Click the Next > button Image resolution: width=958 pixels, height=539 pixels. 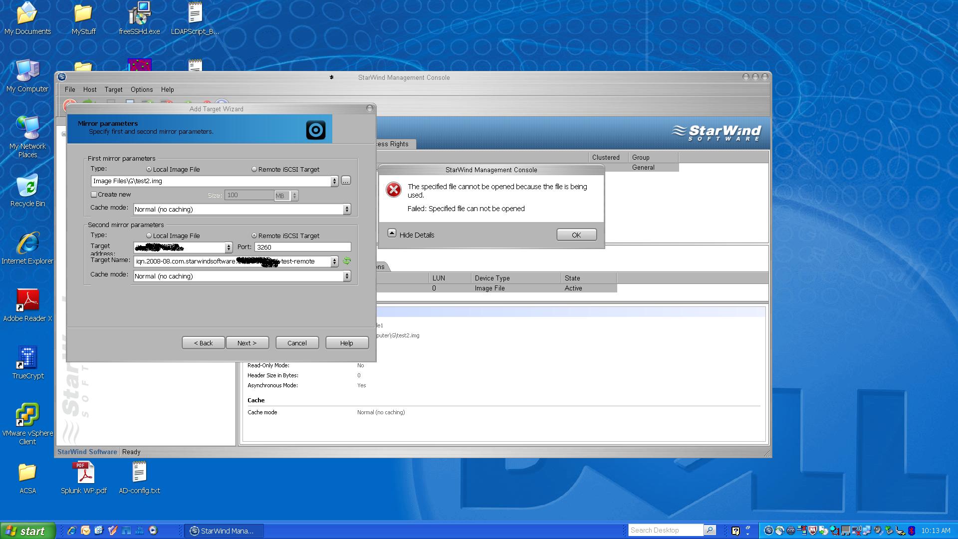tap(247, 343)
